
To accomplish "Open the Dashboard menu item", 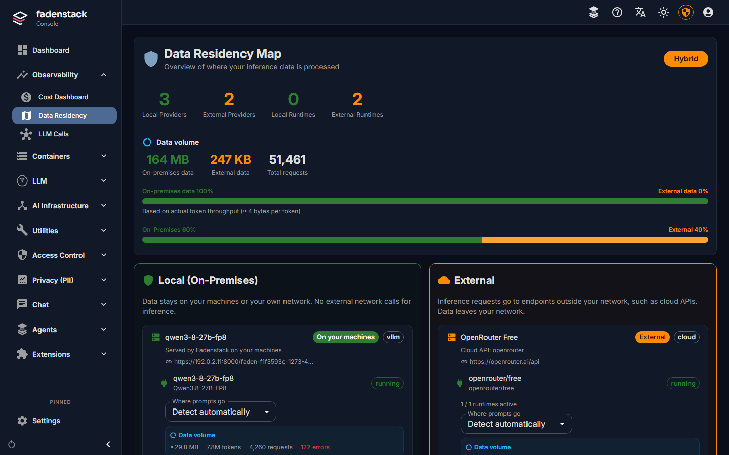I will (64, 50).
